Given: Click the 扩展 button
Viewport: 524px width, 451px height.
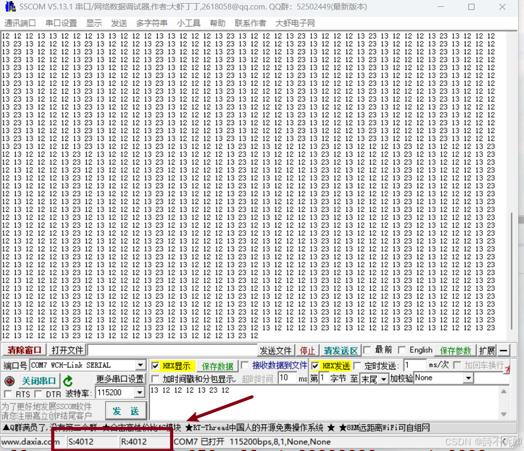Looking at the screenshot, I should click(x=487, y=351).
